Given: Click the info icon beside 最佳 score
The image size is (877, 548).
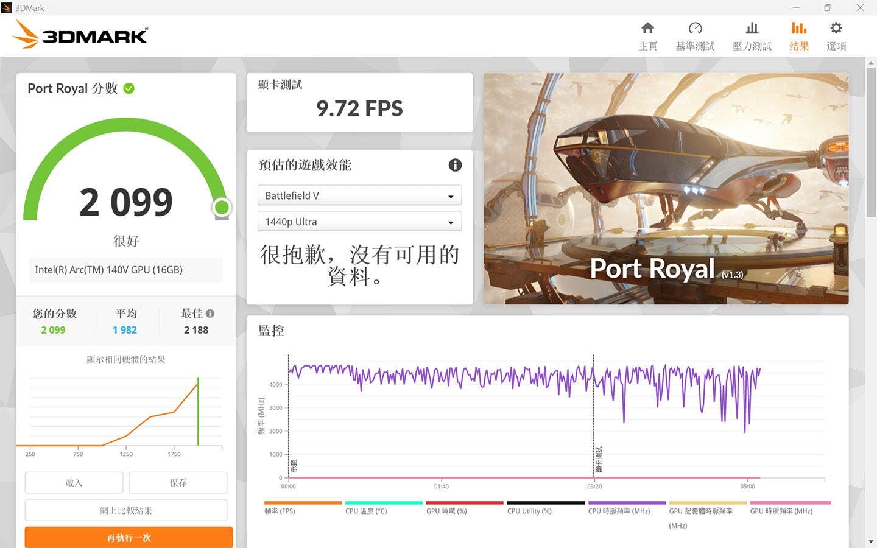Looking at the screenshot, I should pos(210,314).
